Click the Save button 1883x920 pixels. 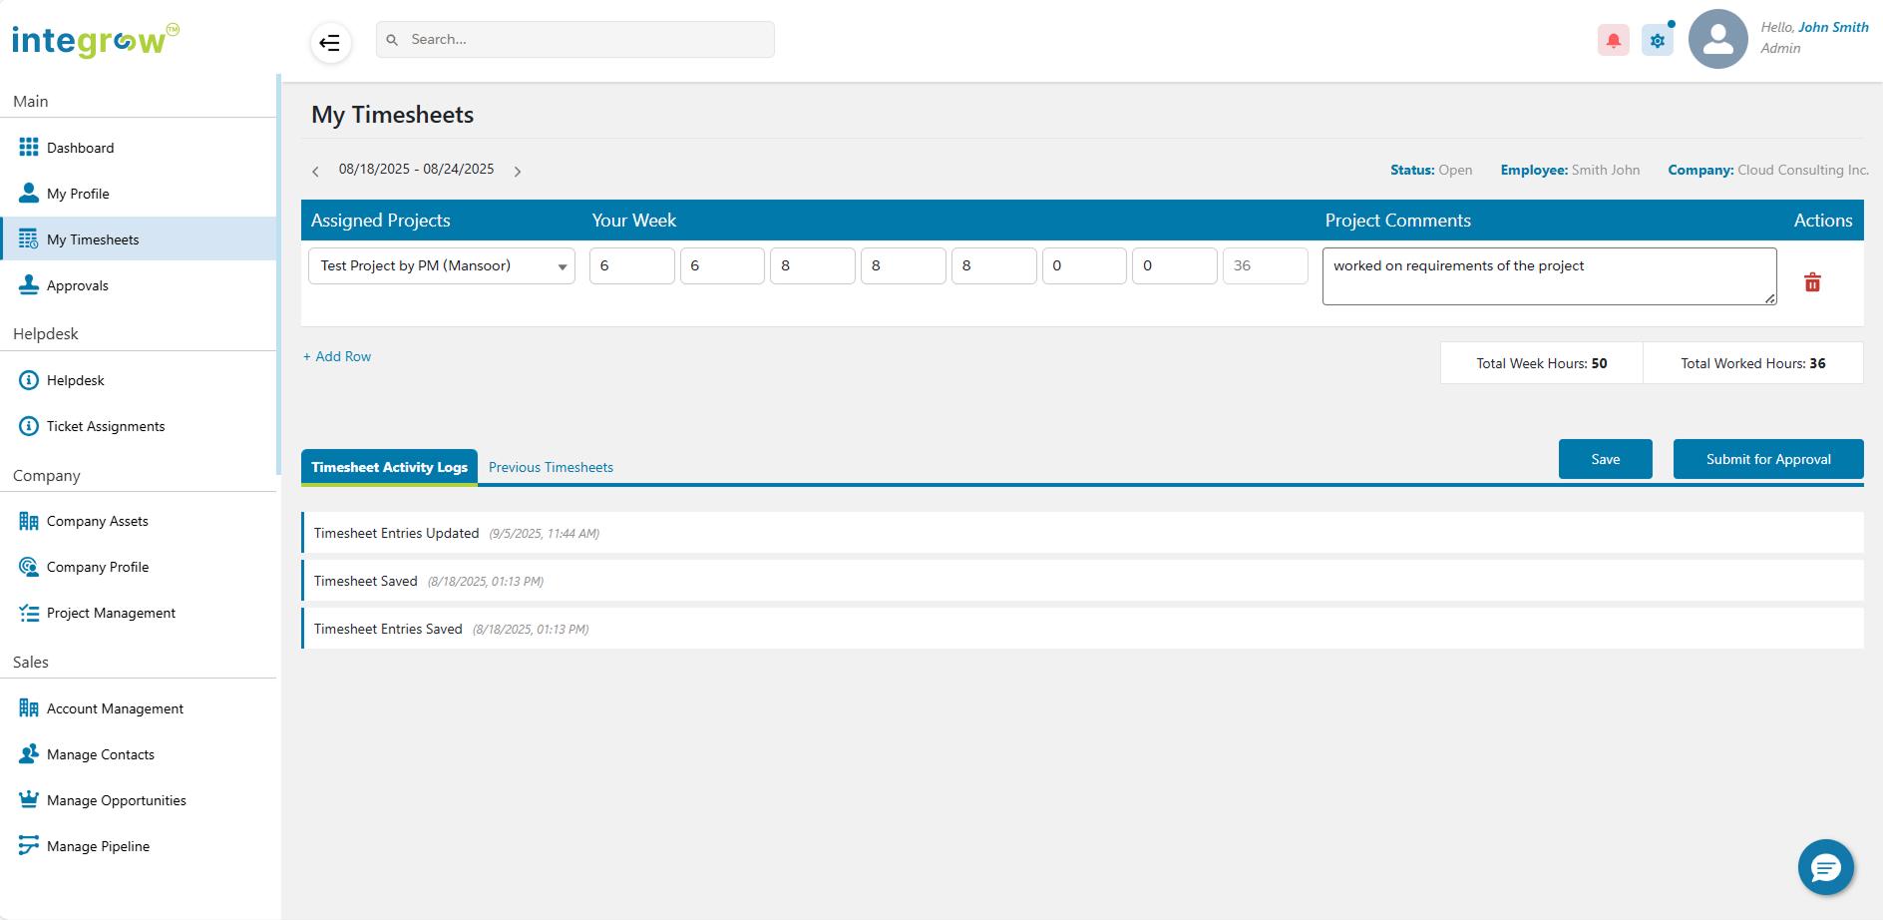coord(1605,459)
